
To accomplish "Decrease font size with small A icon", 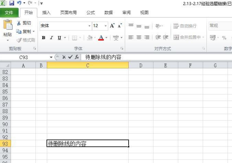I will coord(120,26).
